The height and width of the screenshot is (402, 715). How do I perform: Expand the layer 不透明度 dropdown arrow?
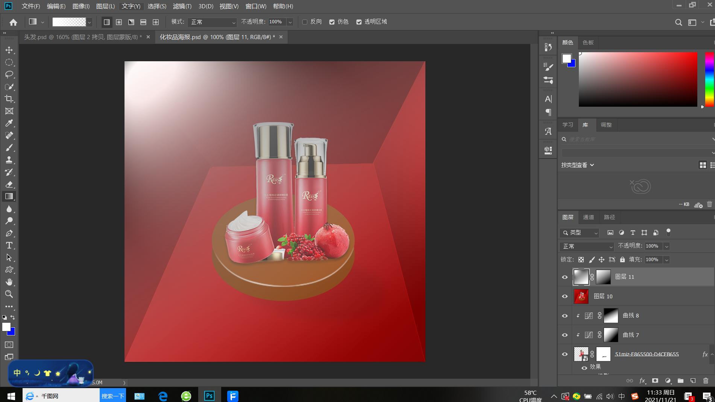pos(666,246)
